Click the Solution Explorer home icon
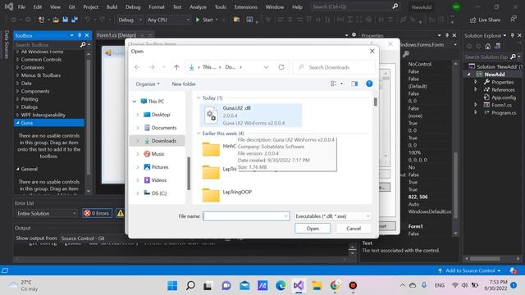 coord(488,47)
